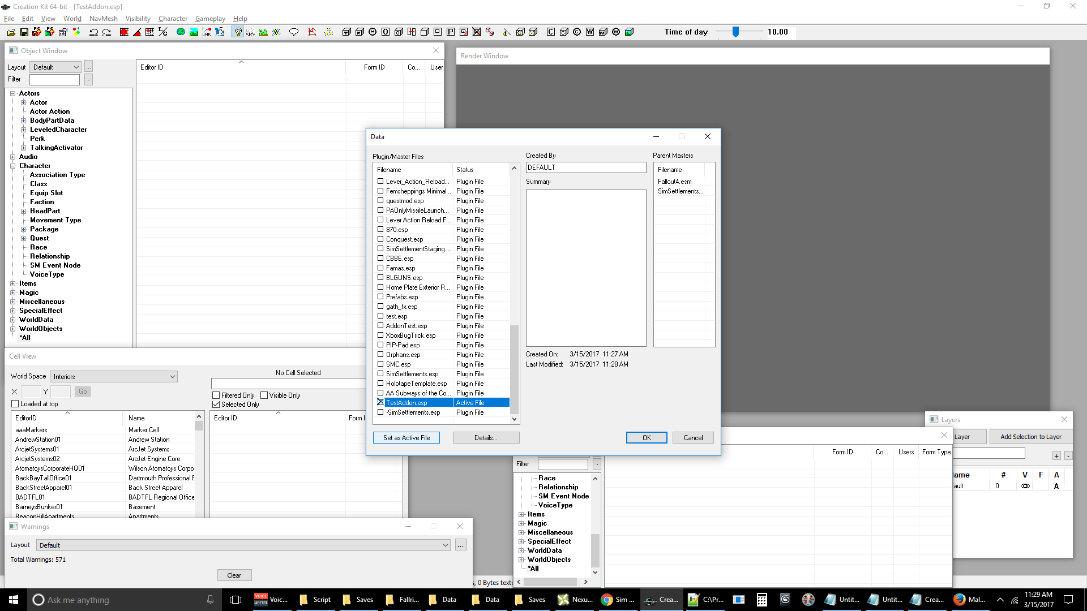
Task: Uncheck the TestAddon.esp plugin checkbox
Action: click(x=380, y=402)
